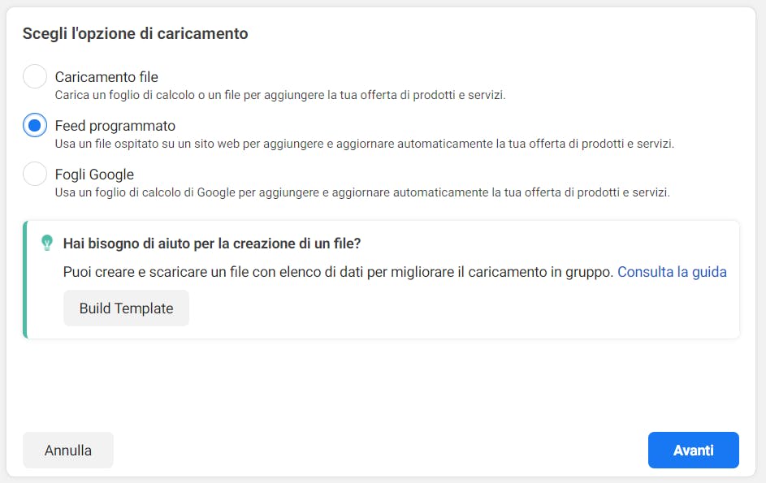
Task: Select the Caricamento file radio button
Action: click(35, 76)
